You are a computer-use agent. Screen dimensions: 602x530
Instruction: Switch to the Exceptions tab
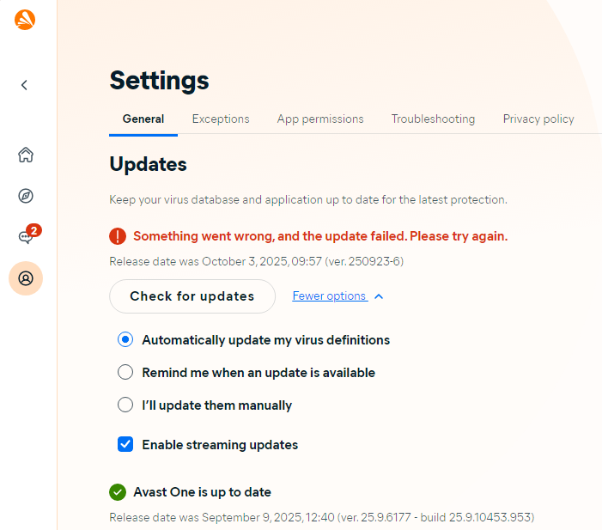[221, 119]
